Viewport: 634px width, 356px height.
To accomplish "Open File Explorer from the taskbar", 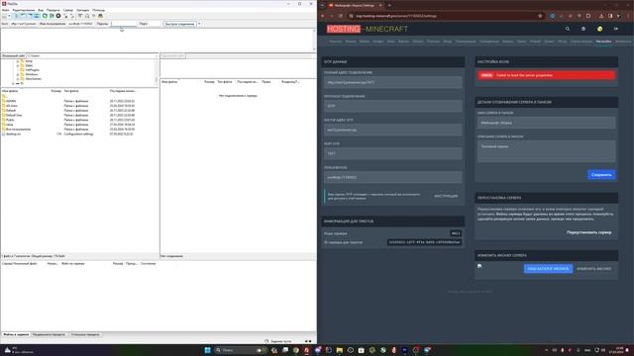I will click(339, 350).
